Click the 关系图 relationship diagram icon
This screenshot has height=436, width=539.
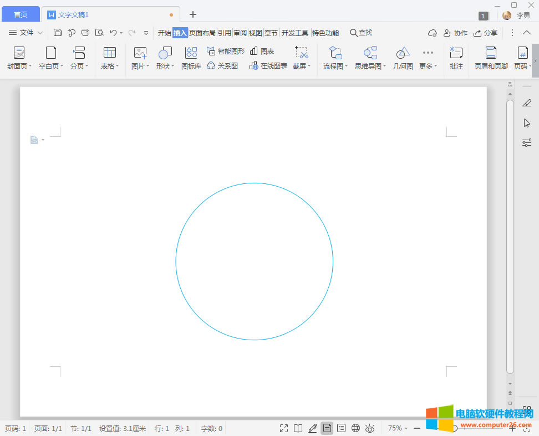pyautogui.click(x=222, y=66)
